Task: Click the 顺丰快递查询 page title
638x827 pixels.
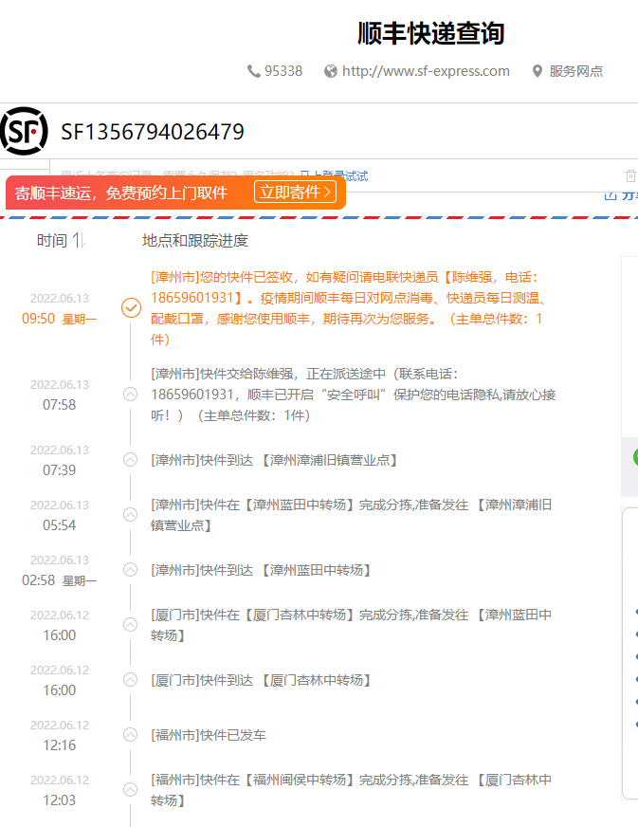Action: [431, 33]
